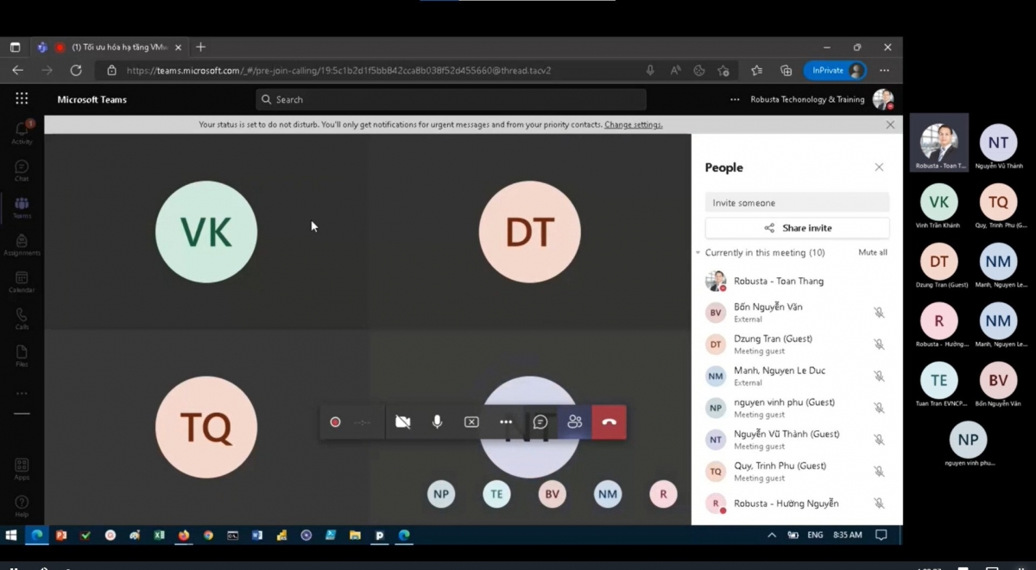Click the stop sharing screen icon
This screenshot has width=1036, height=570.
[471, 422]
